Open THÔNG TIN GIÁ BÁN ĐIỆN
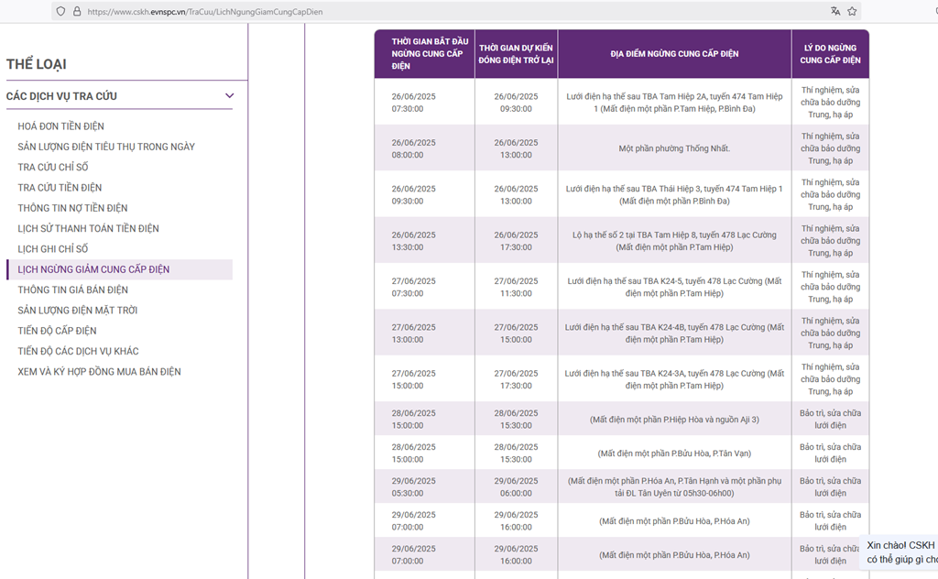The height and width of the screenshot is (579, 938). [x=72, y=290]
